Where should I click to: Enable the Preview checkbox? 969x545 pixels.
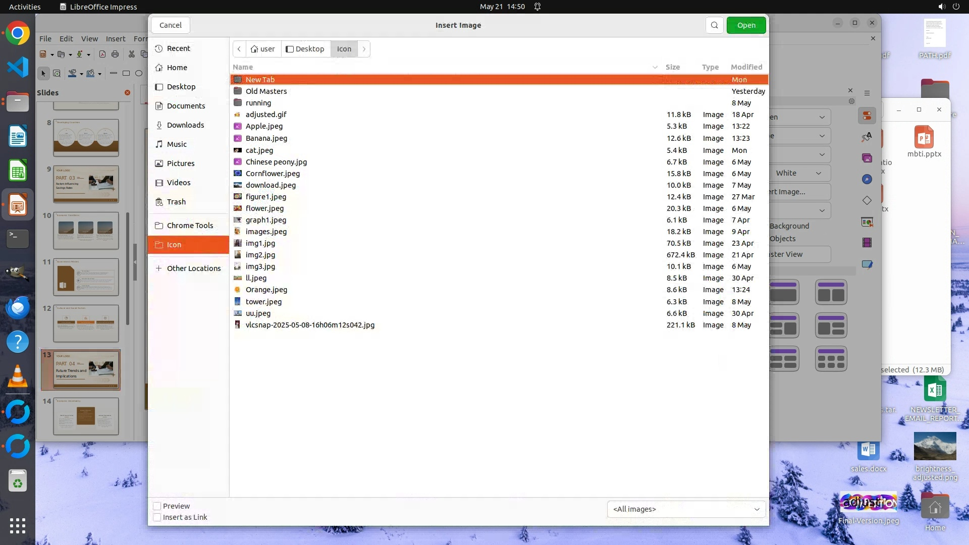coord(157,506)
